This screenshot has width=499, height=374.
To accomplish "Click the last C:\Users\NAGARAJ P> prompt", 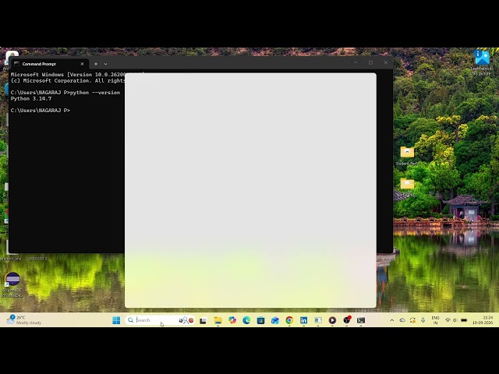I will 41,111.
